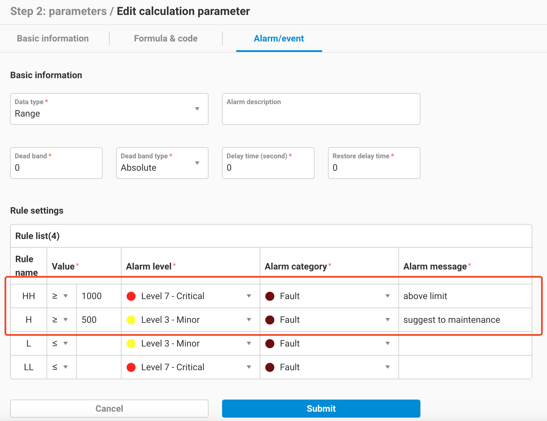Click the yellow Minor dot in L row

click(131, 343)
